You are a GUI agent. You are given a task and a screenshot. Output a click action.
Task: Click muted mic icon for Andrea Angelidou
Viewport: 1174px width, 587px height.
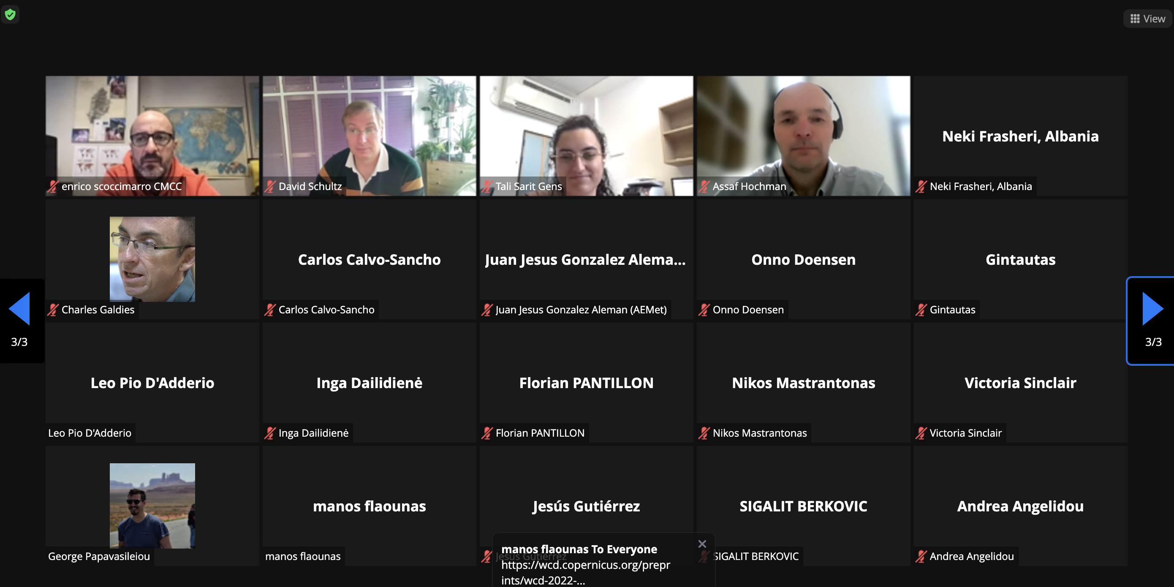tap(921, 557)
